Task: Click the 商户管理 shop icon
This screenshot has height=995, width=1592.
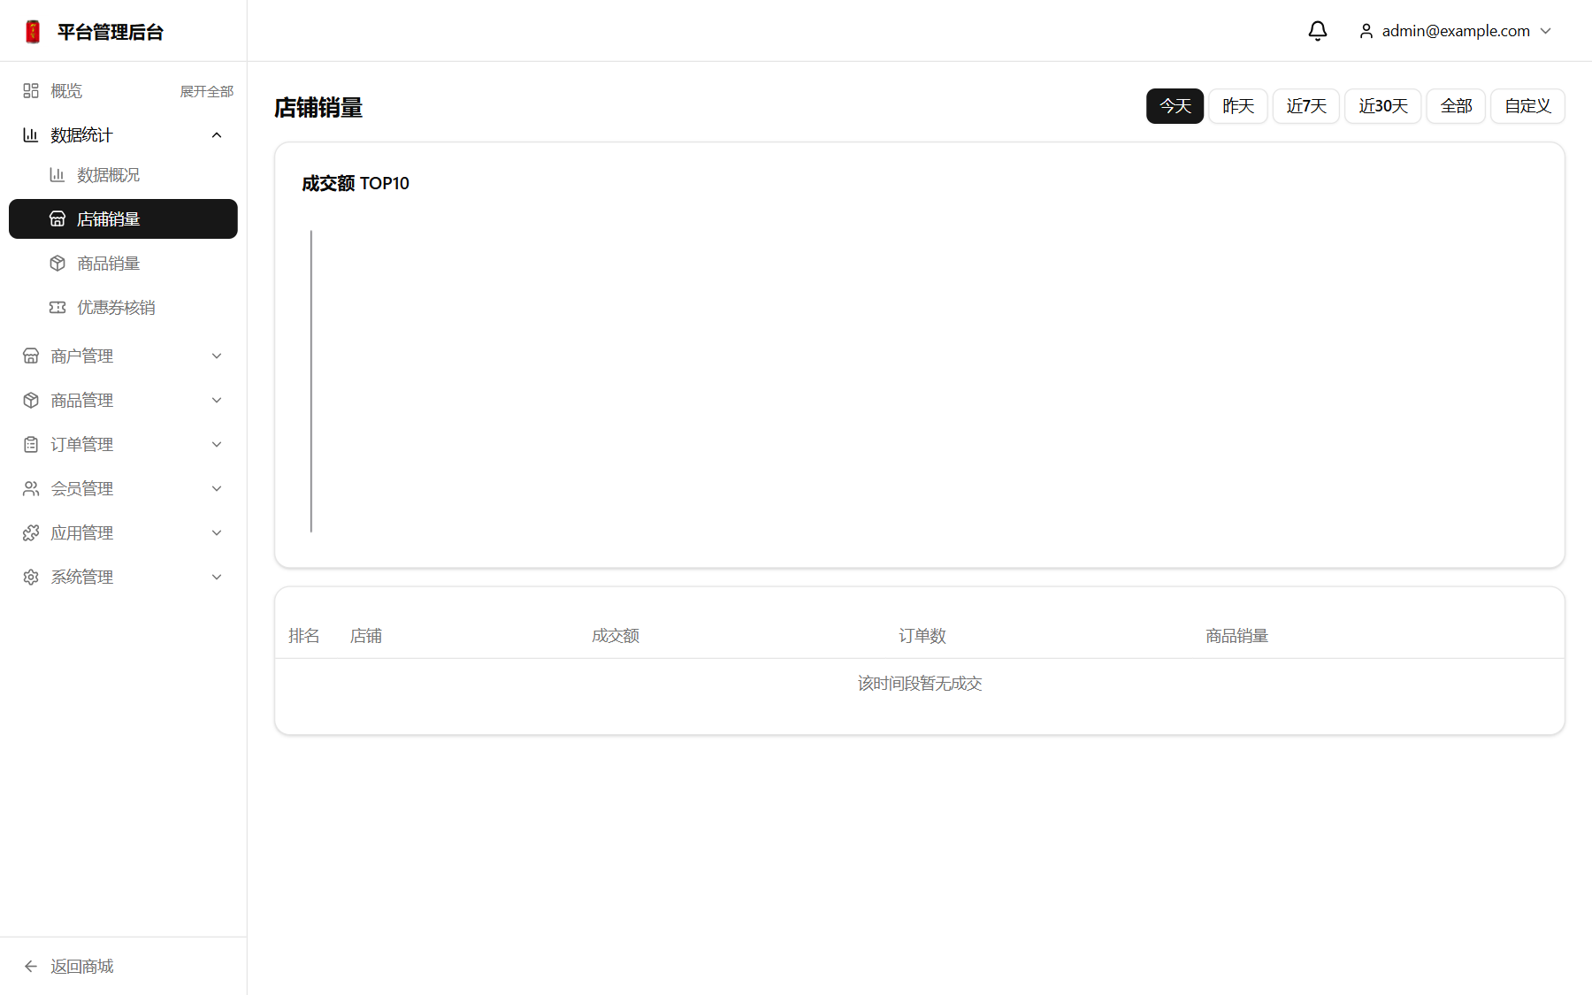Action: tap(31, 356)
